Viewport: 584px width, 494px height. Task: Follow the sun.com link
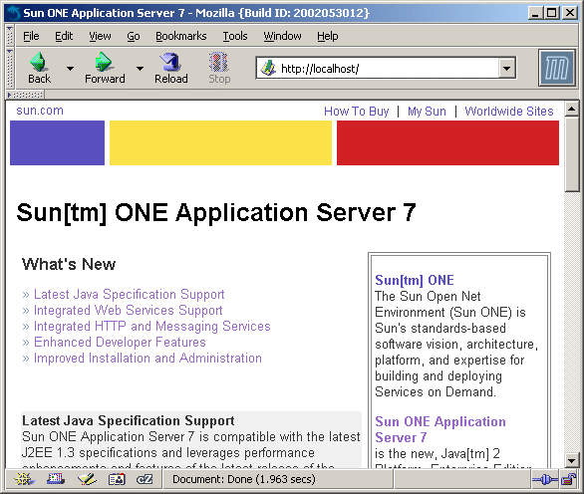pos(40,111)
